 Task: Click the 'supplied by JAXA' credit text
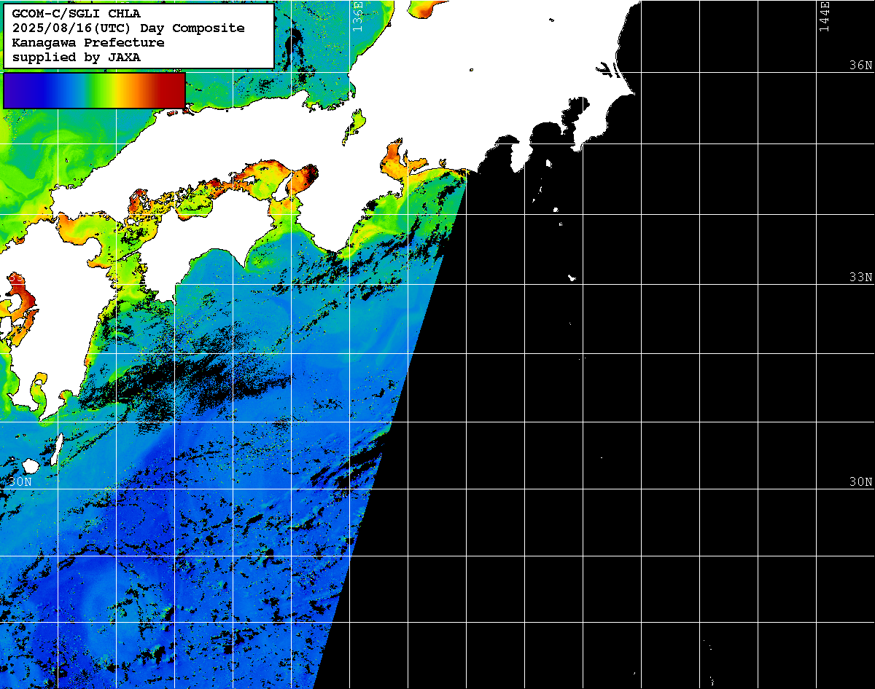(76, 57)
